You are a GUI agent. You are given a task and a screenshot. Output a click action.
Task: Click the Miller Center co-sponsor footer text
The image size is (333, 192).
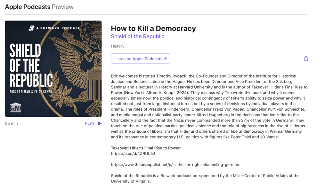205,178
